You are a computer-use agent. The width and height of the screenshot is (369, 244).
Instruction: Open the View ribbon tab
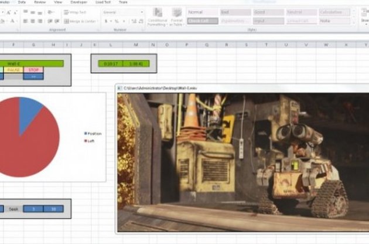click(58, 2)
